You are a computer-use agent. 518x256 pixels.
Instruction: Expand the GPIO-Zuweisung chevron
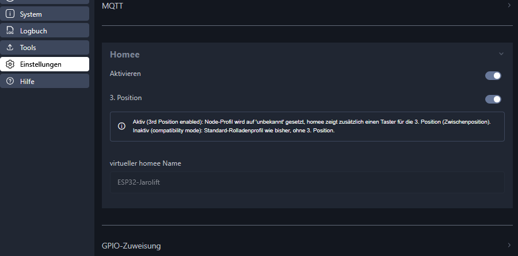[x=509, y=244]
